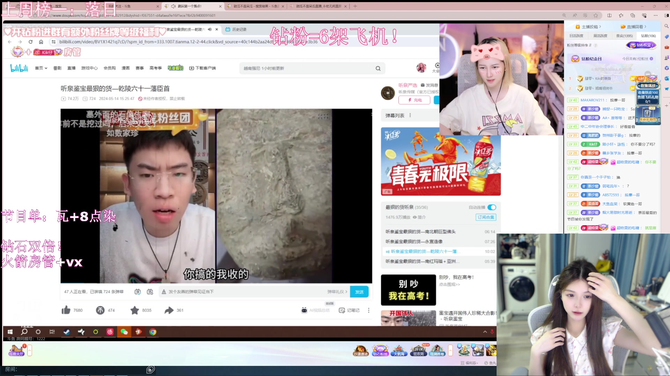
Task: Toggle the 自动连播 autoplay switch
Action: click(492, 207)
